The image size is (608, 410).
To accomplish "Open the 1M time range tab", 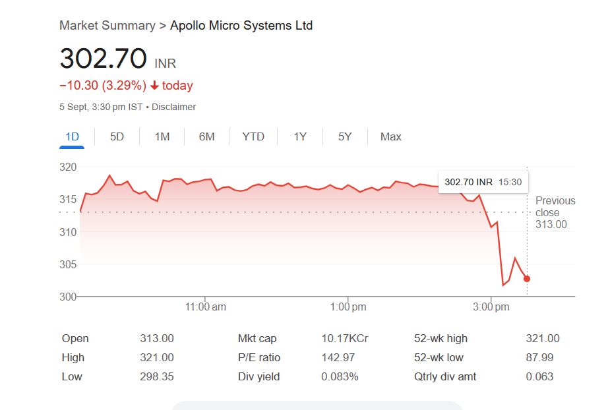I will pyautogui.click(x=162, y=136).
